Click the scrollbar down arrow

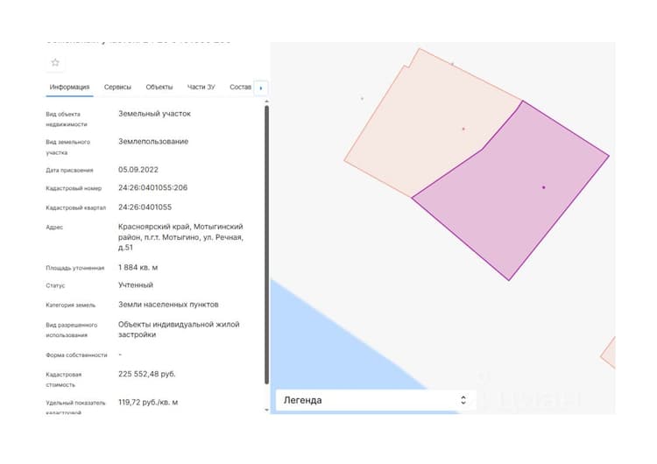point(266,410)
